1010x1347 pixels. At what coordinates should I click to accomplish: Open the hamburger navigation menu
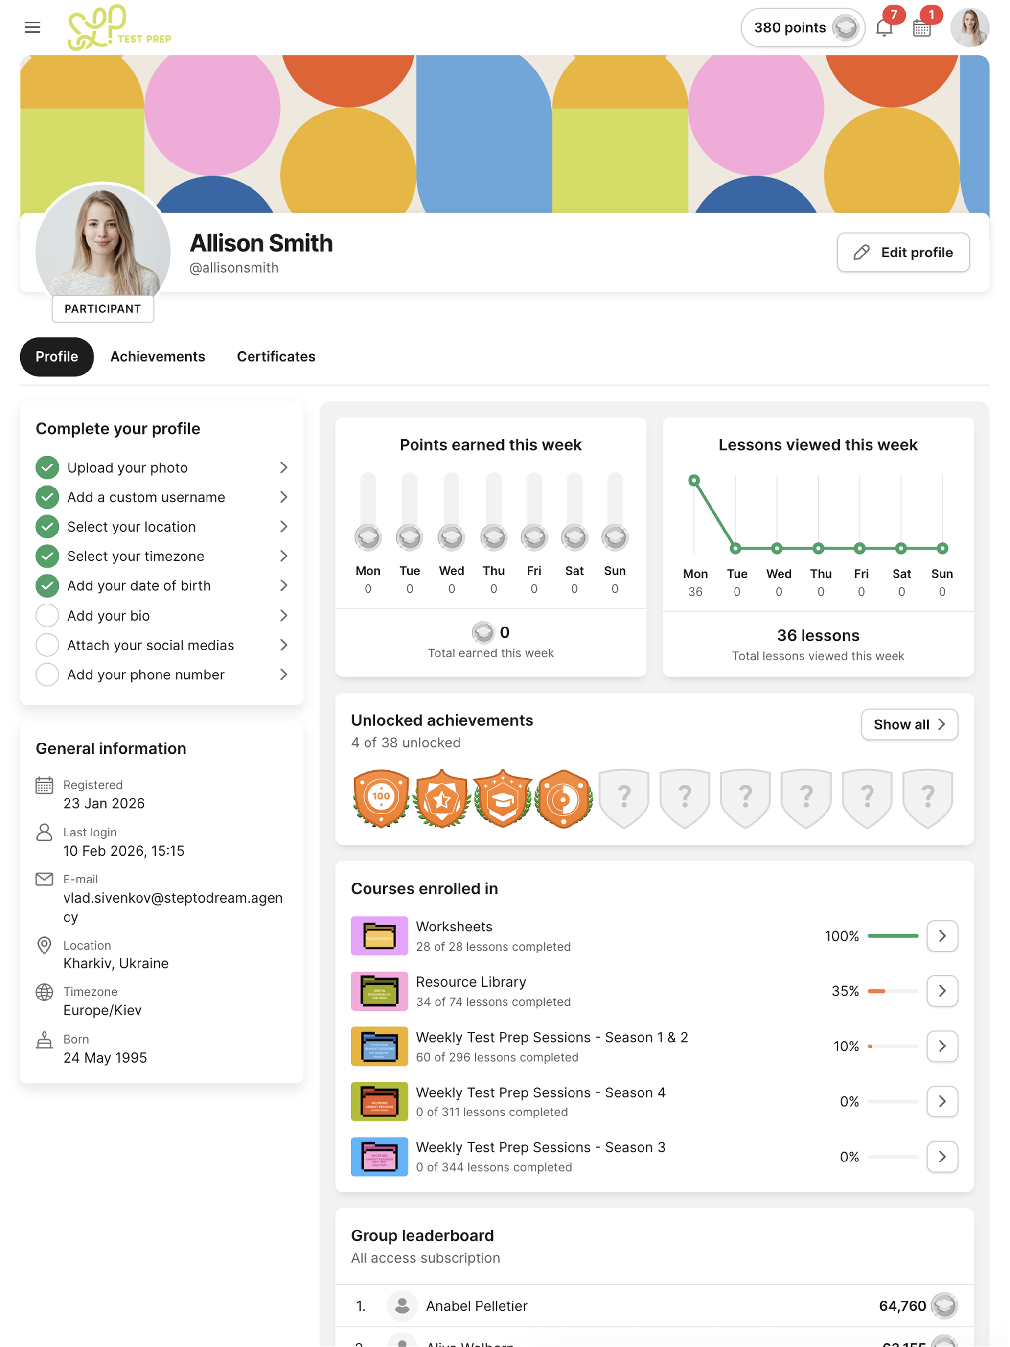point(32,27)
